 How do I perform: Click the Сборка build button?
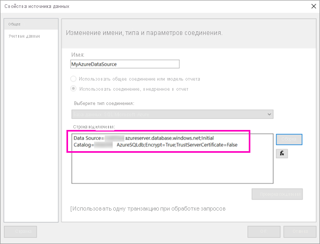(289, 140)
